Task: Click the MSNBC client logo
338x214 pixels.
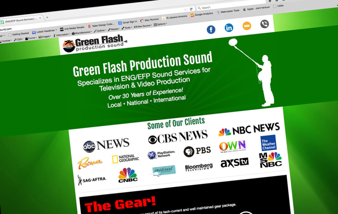Action: click(x=271, y=160)
